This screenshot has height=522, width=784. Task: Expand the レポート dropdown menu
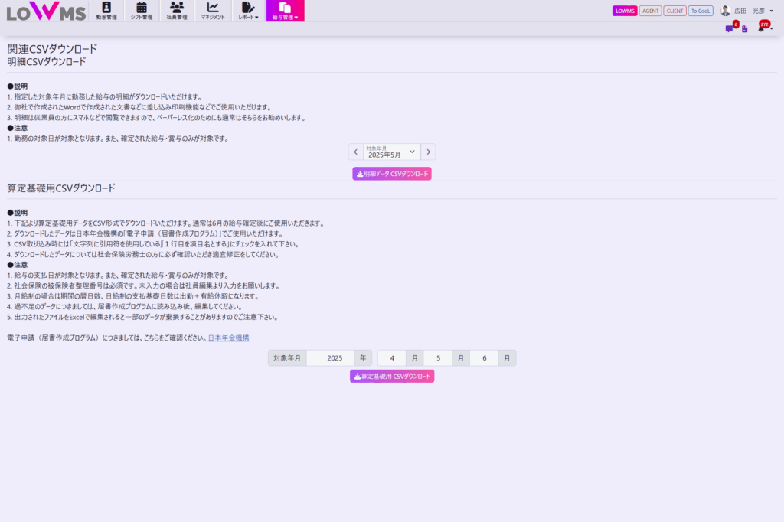point(248,11)
